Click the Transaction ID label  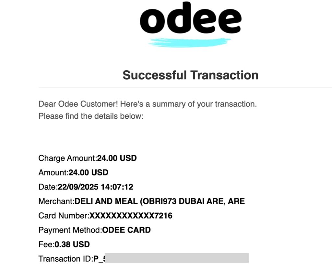(65, 259)
